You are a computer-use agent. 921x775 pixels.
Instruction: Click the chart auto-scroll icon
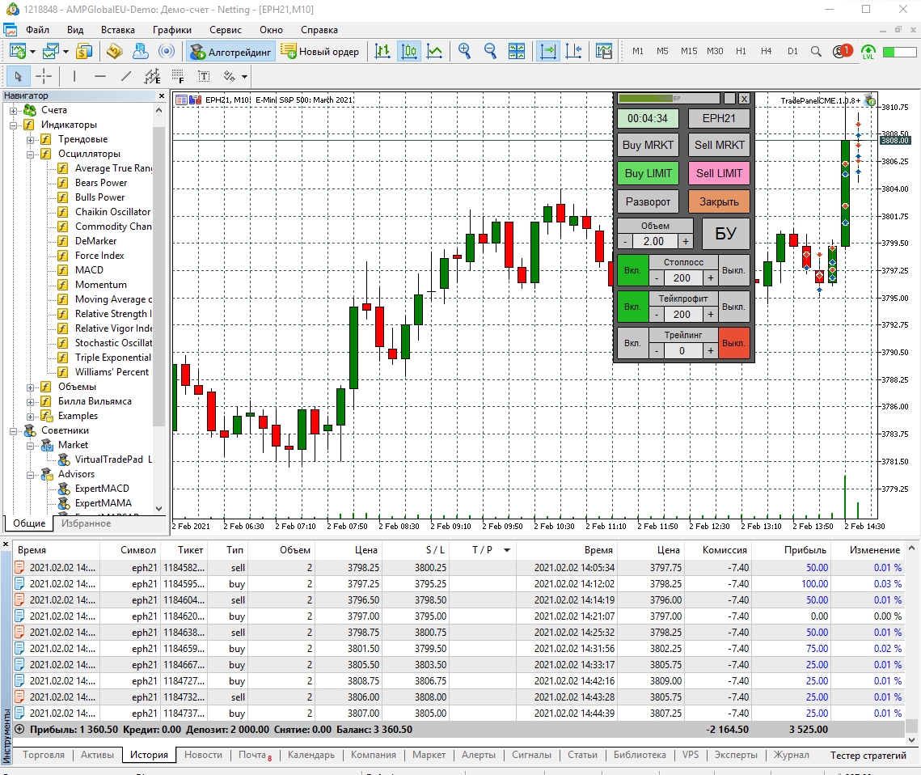pos(548,52)
